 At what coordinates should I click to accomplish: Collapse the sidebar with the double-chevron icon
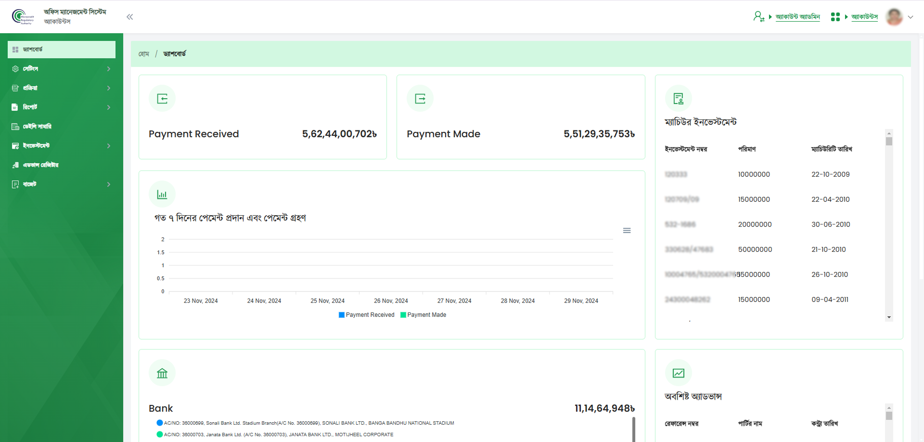pos(130,17)
